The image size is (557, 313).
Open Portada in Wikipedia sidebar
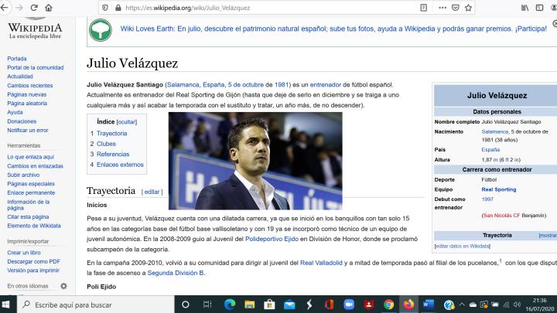(x=17, y=59)
